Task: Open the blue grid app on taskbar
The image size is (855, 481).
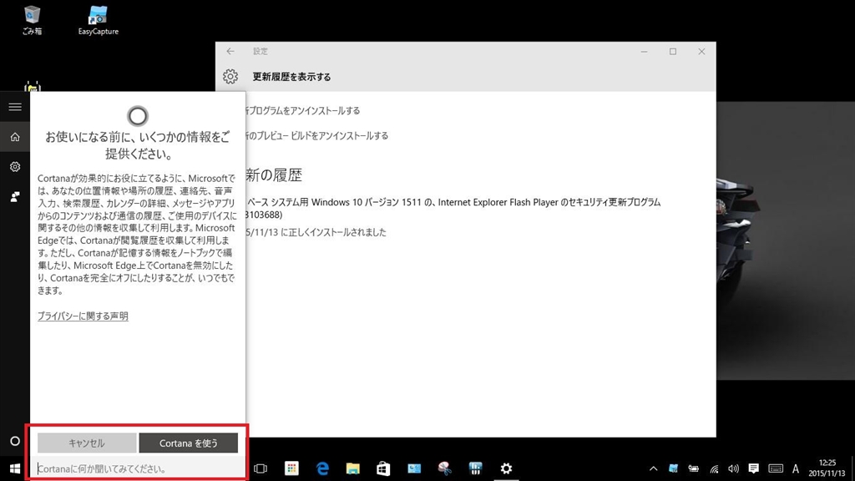Action: [x=475, y=468]
